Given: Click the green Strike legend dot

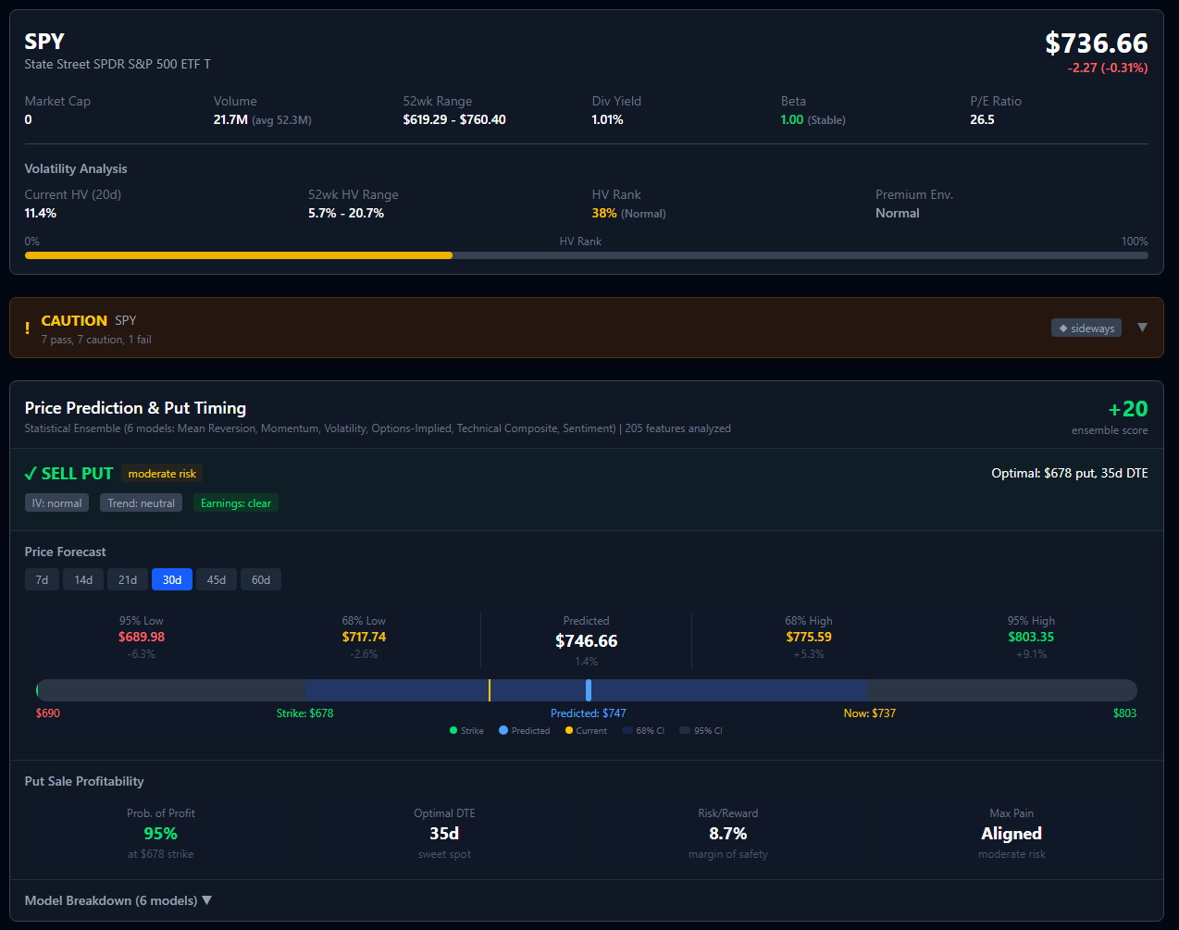Looking at the screenshot, I should point(453,730).
